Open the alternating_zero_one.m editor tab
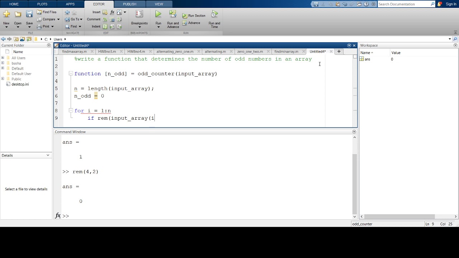Viewport: 459px width, 258px height. pos(175,52)
